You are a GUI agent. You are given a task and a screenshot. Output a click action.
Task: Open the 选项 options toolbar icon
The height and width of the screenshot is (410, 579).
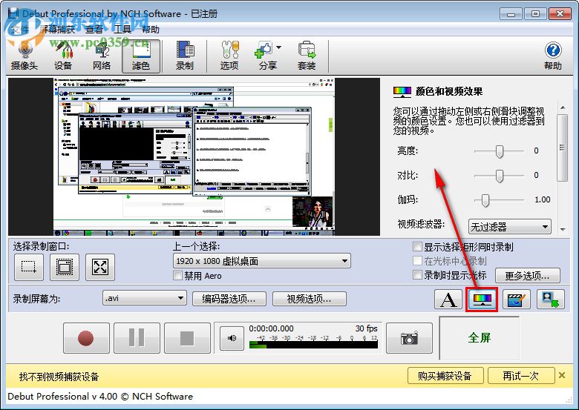[x=229, y=56]
